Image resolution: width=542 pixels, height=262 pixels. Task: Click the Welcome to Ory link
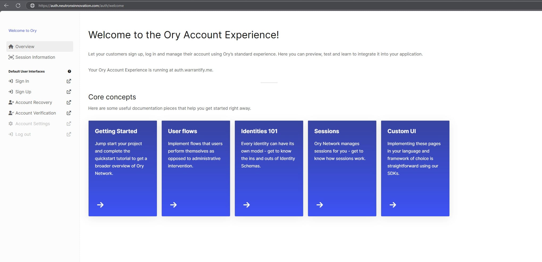[23, 31]
